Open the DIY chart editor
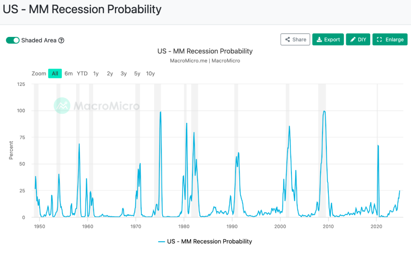Screen dimensions: 411x256 (358, 40)
